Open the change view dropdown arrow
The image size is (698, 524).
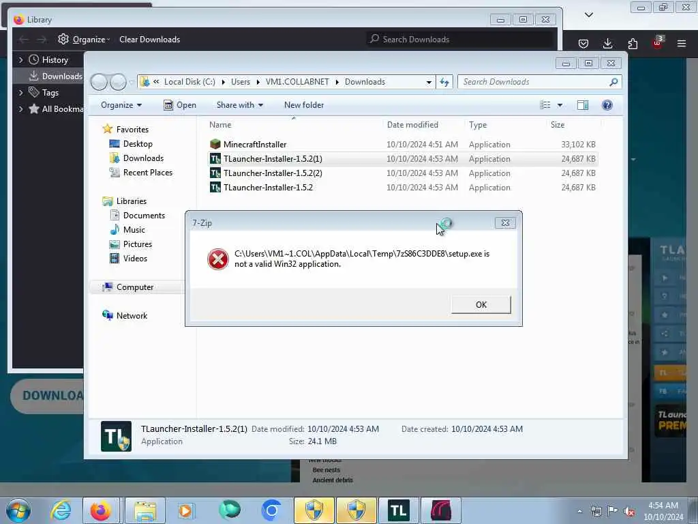(560, 105)
